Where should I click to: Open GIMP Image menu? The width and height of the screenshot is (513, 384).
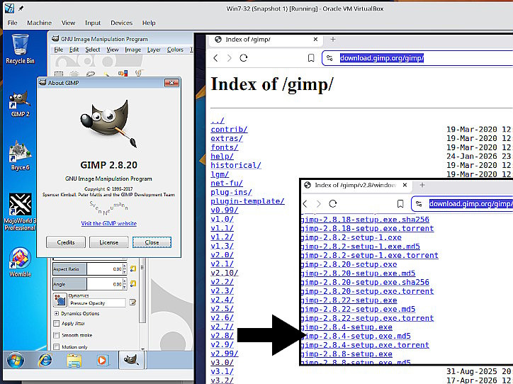tap(133, 50)
